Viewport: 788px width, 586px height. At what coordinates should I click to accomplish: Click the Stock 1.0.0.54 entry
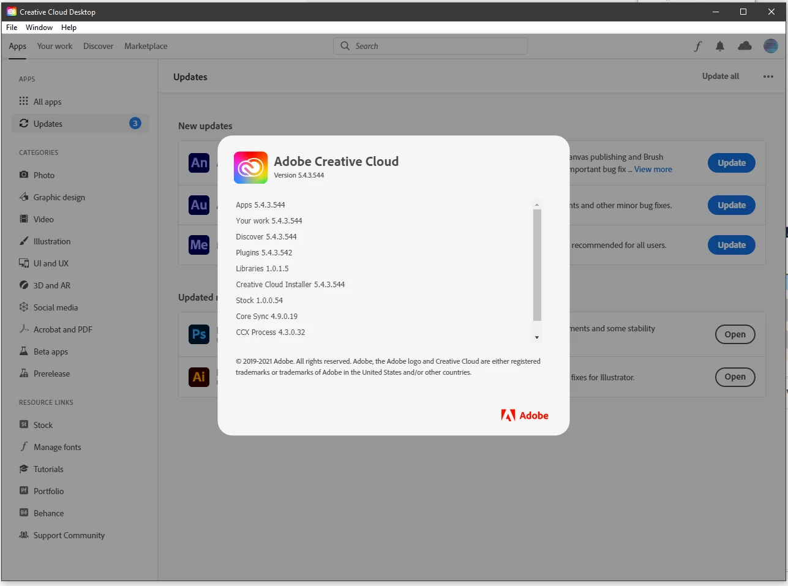pyautogui.click(x=260, y=301)
